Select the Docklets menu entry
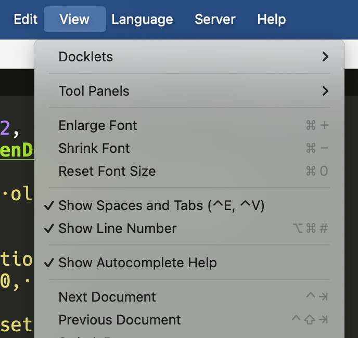 point(86,57)
